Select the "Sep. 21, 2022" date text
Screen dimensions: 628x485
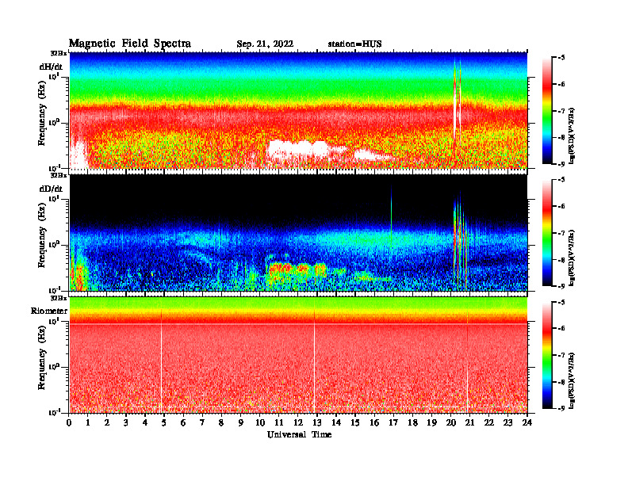pyautogui.click(x=265, y=44)
